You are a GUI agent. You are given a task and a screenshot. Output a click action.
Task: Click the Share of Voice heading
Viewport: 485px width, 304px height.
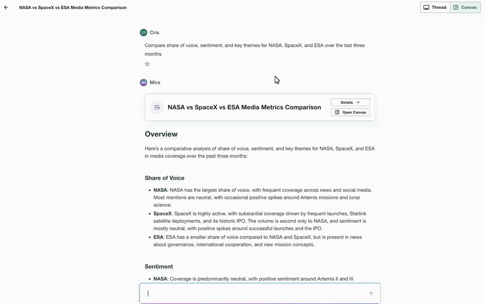[164, 178]
